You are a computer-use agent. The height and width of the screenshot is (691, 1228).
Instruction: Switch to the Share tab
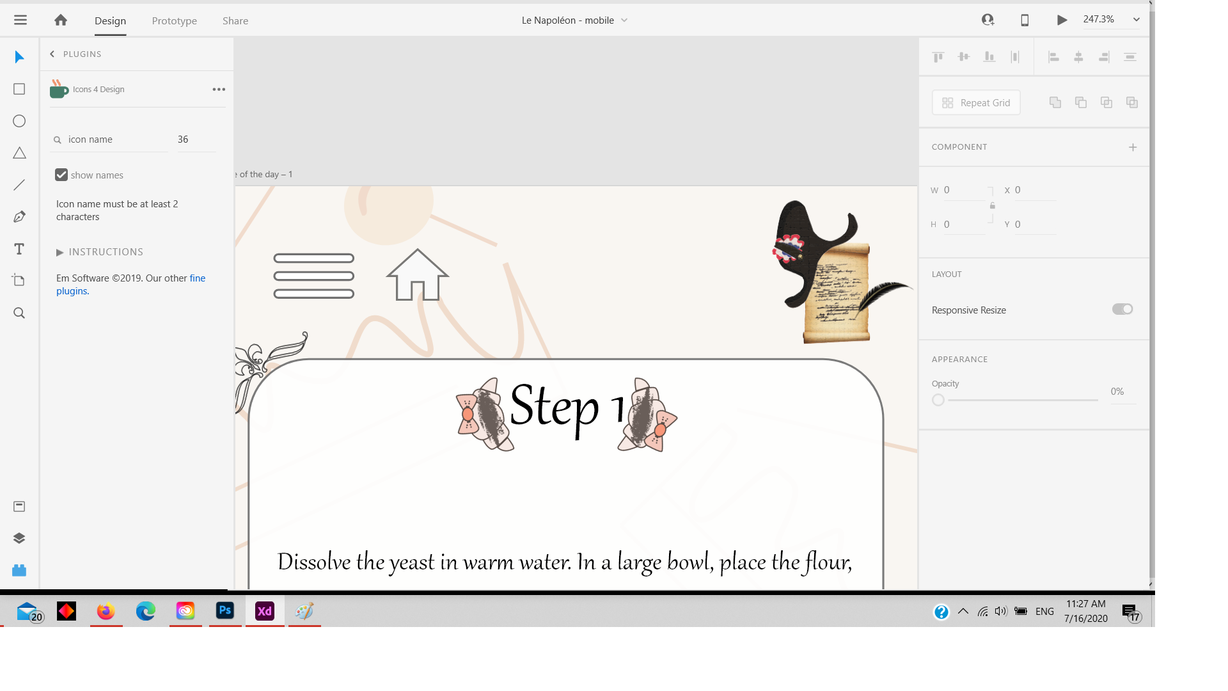click(235, 20)
